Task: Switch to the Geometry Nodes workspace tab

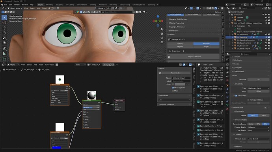Action: point(139,5)
